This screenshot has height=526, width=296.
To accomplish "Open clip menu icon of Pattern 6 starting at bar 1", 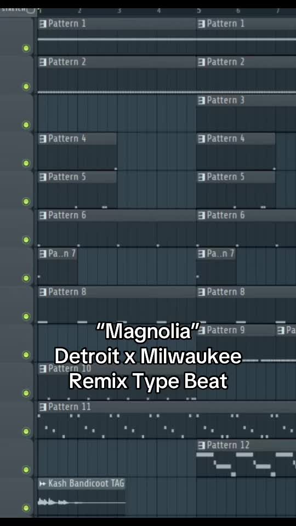I will click(x=43, y=215).
